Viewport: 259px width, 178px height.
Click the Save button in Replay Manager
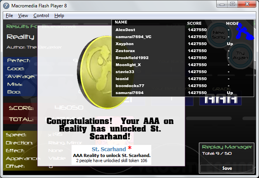[x=227, y=168]
